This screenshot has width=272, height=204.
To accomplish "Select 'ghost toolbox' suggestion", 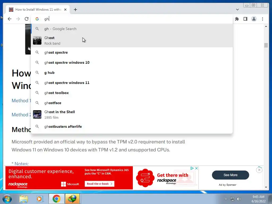I will [132, 93].
